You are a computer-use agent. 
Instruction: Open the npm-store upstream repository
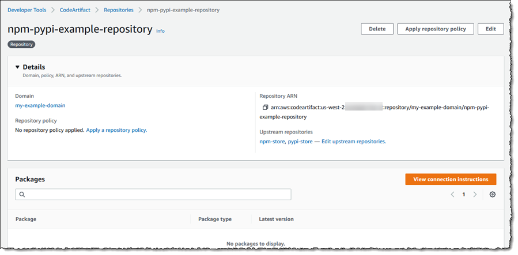click(x=272, y=142)
